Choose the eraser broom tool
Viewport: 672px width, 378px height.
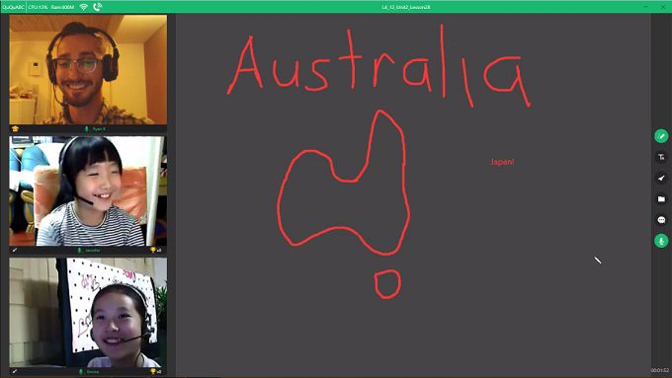(661, 178)
